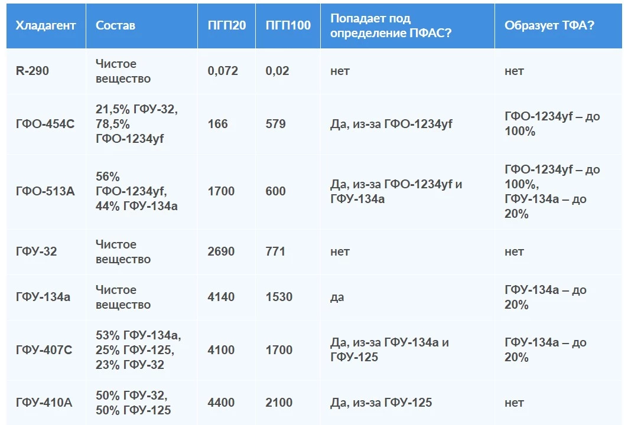Select header Попадает под определение ПФАС?

click(x=391, y=25)
